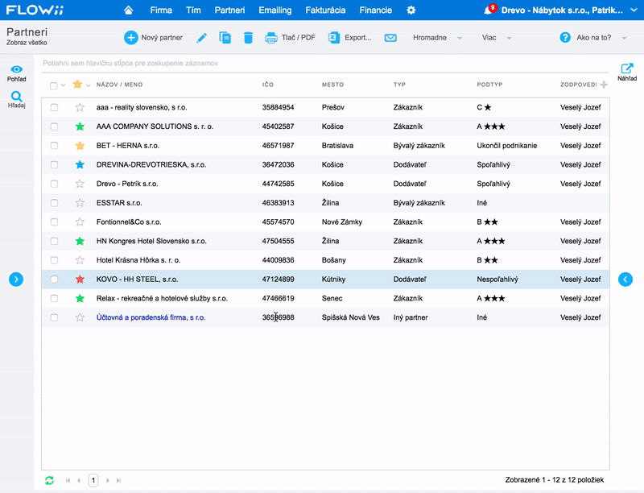Screen dimensions: 644x493
Task: Open the settings gear in top bar
Action: point(411,10)
